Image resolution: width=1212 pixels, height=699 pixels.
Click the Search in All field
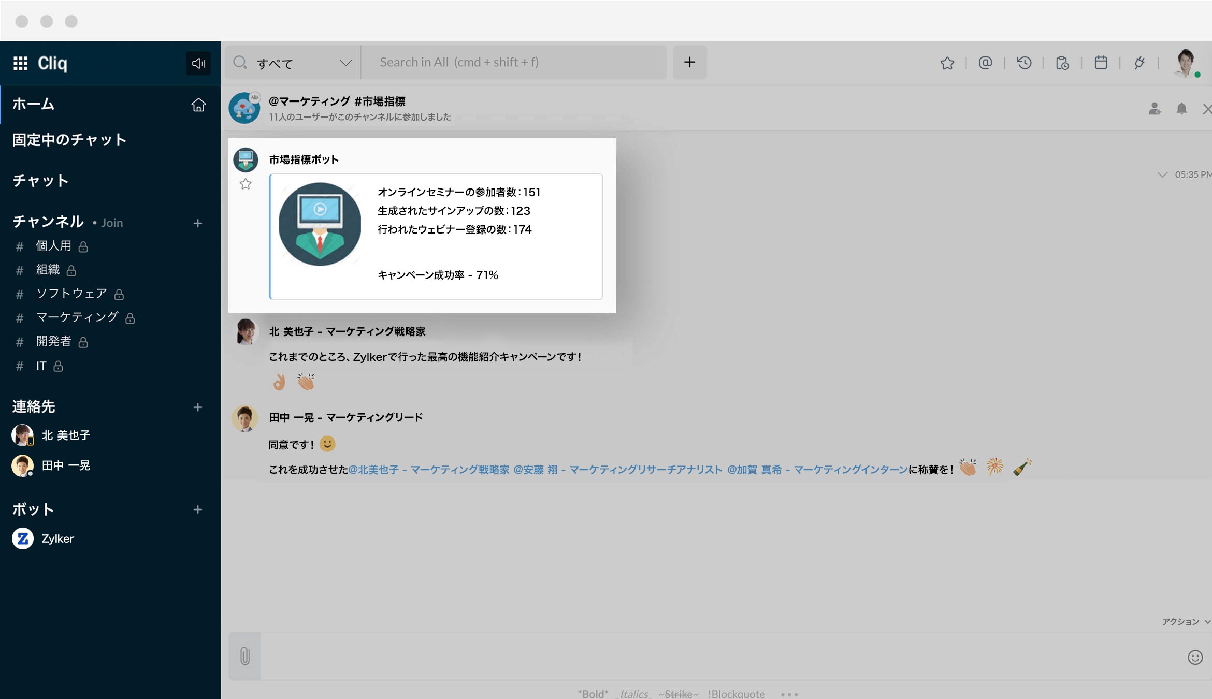[513, 63]
